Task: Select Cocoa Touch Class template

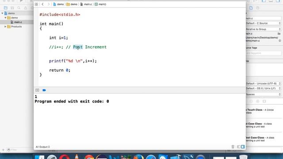Action: point(264,111)
